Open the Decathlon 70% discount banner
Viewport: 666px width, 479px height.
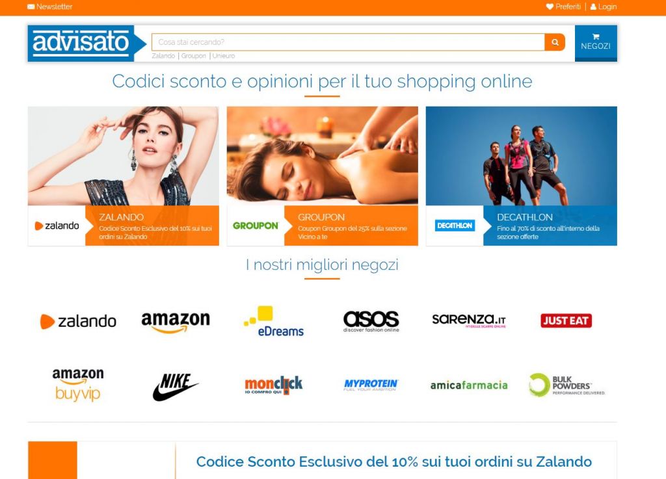[521, 175]
